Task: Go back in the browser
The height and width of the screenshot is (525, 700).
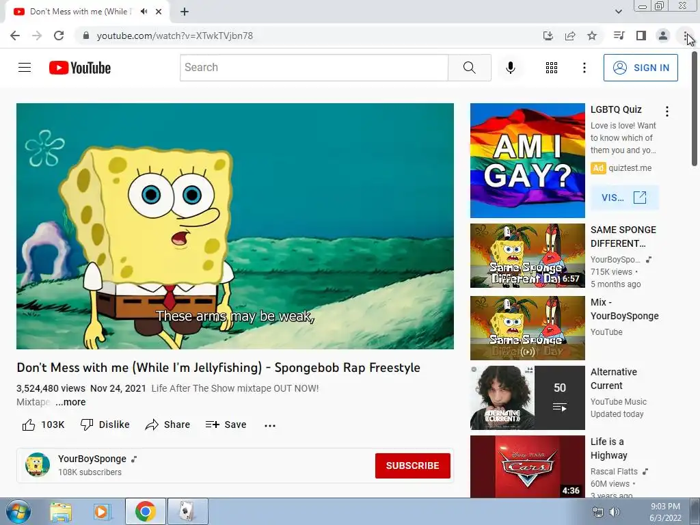Action: 15,36
